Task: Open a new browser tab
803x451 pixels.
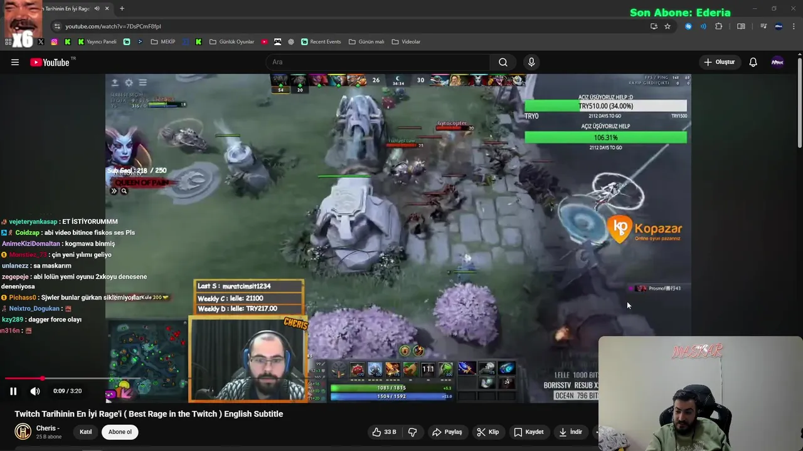Action: tap(122, 9)
